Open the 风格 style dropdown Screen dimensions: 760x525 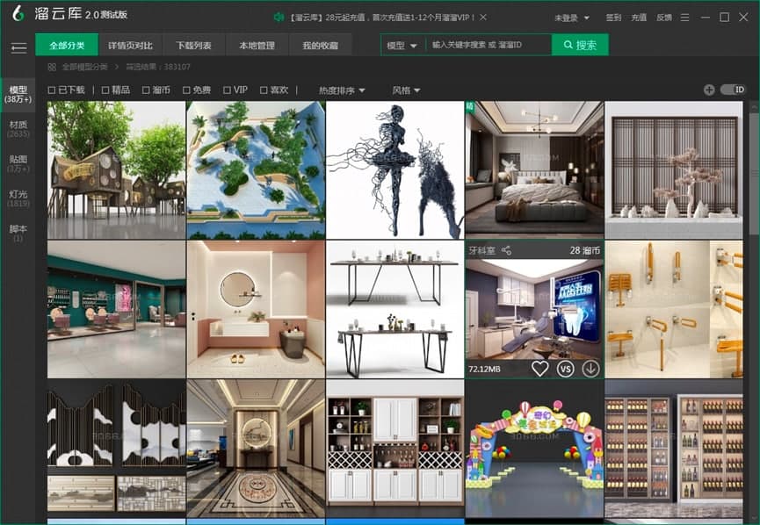[x=406, y=90]
